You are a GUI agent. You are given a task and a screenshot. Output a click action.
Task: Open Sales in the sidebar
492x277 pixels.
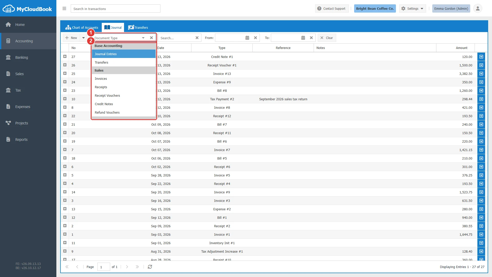pos(28,74)
